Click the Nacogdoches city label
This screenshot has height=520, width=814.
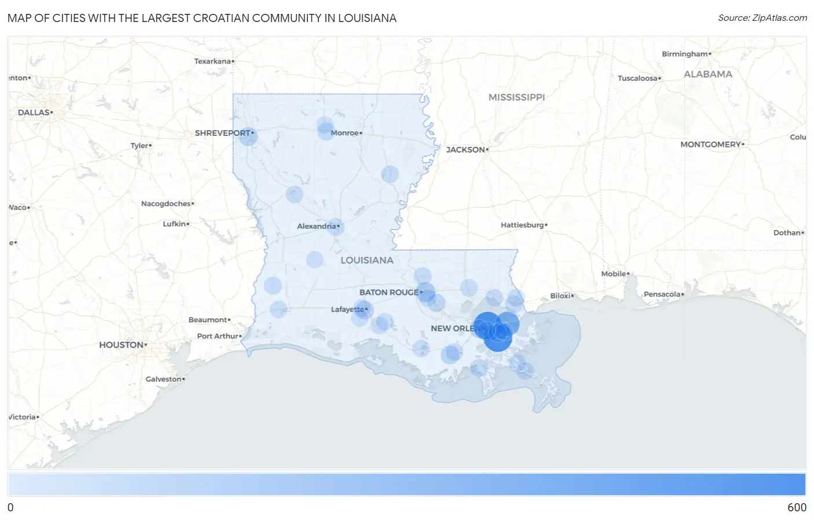pyautogui.click(x=167, y=204)
